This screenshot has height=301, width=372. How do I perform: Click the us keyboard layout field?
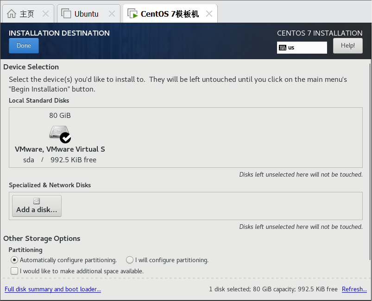pyautogui.click(x=302, y=48)
